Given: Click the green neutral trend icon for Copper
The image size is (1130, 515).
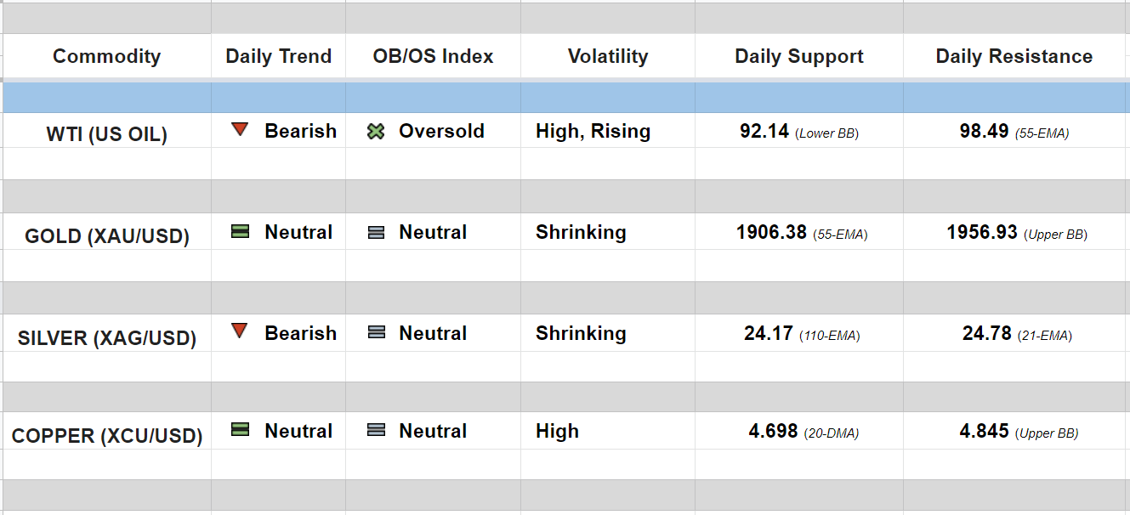Looking at the screenshot, I should click(x=241, y=430).
